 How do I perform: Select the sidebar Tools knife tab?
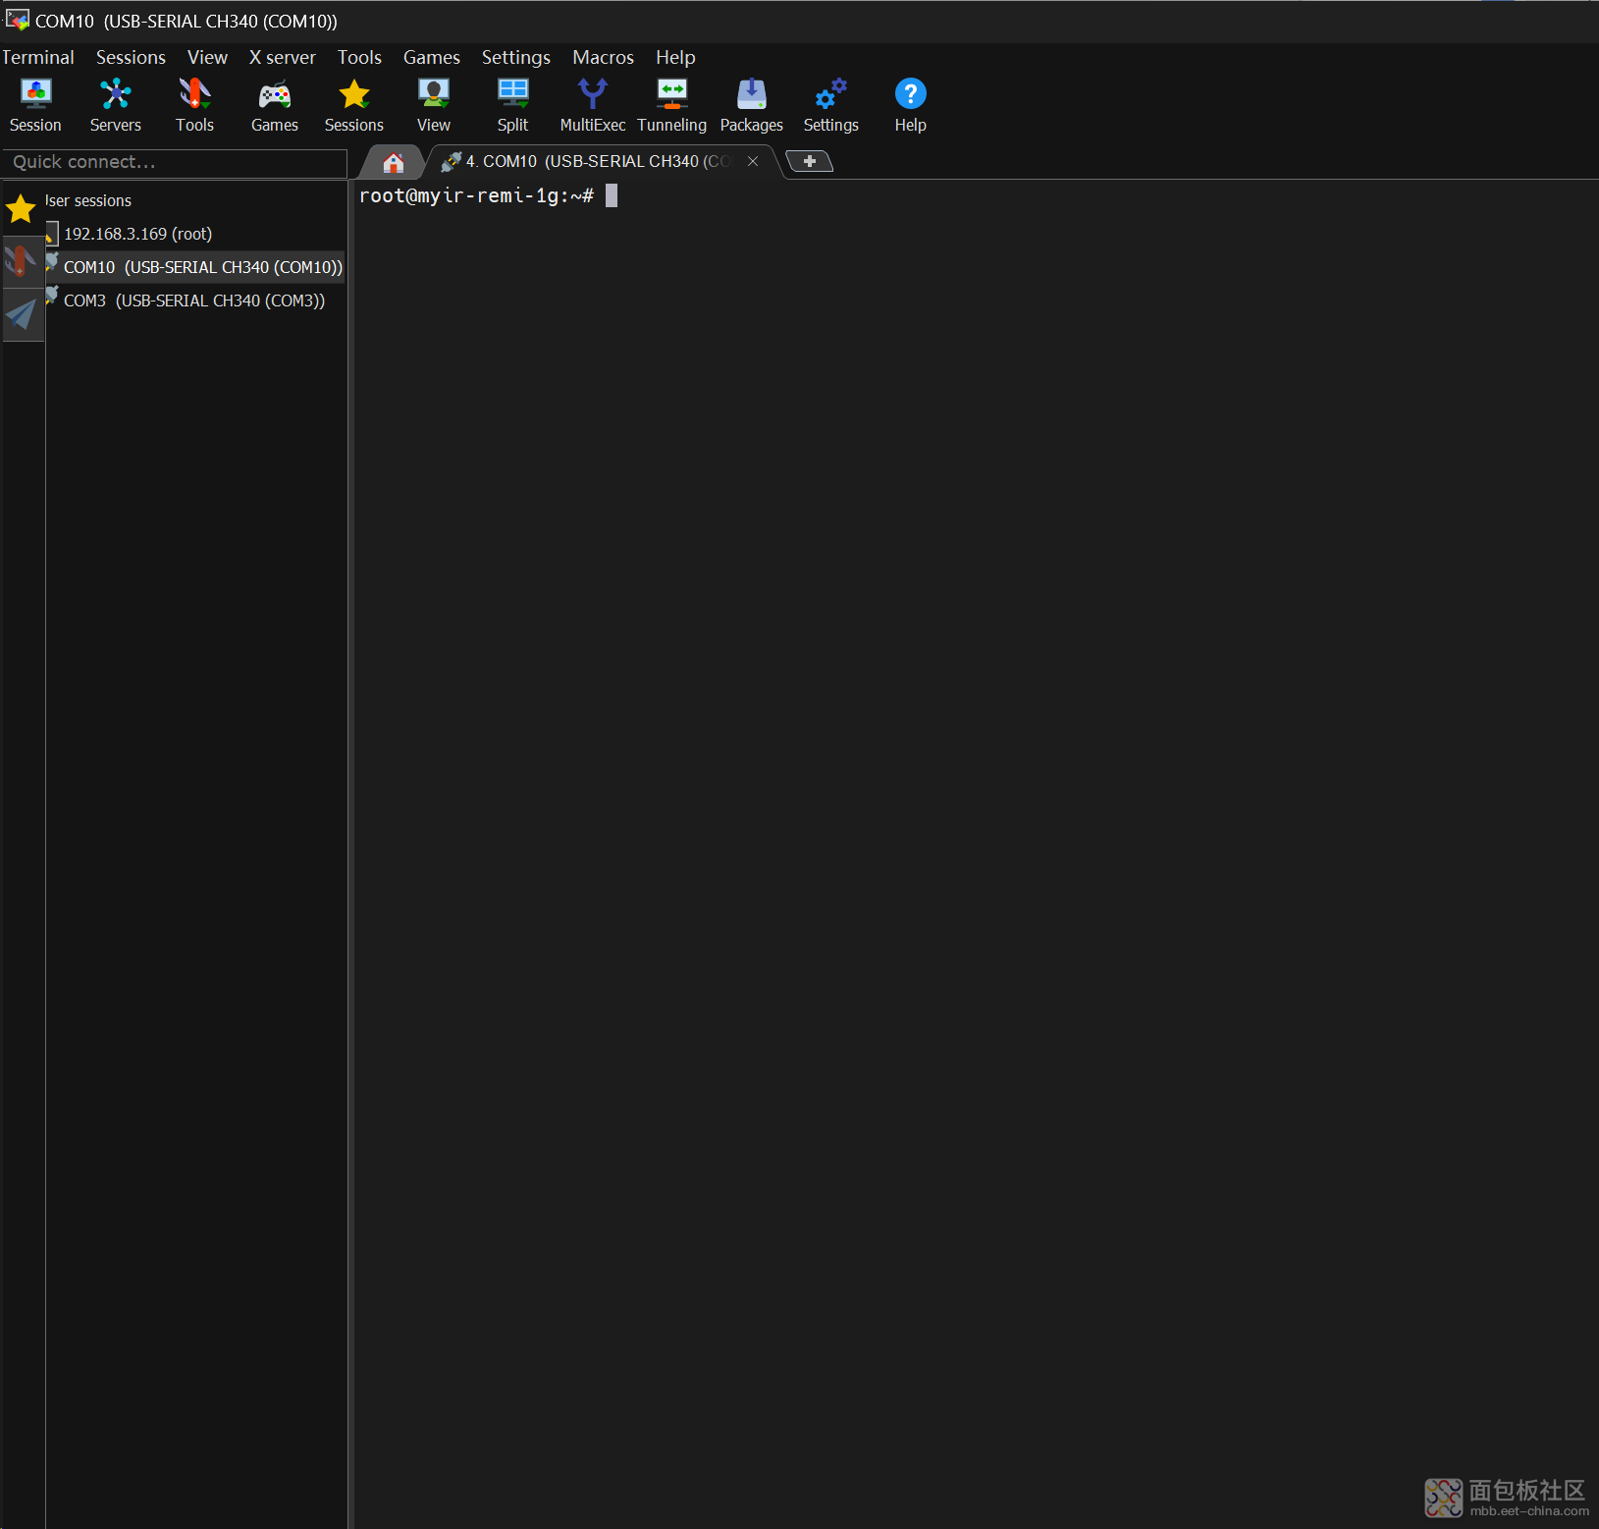click(21, 261)
